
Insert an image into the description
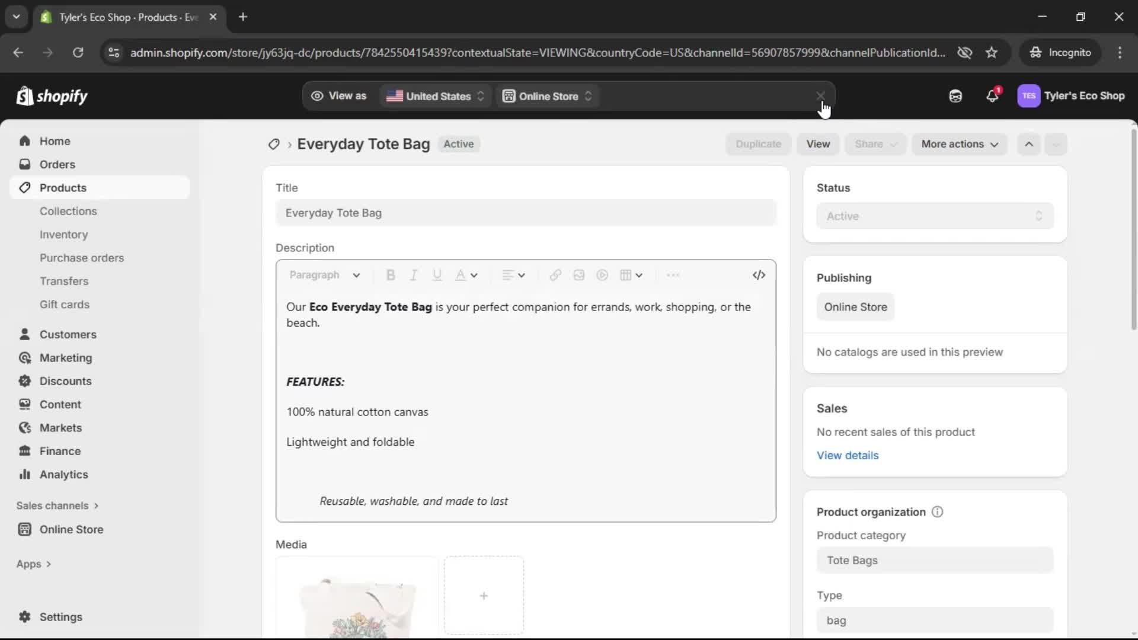tap(578, 275)
